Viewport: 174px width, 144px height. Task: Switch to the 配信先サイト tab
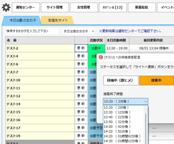[x=58, y=20]
